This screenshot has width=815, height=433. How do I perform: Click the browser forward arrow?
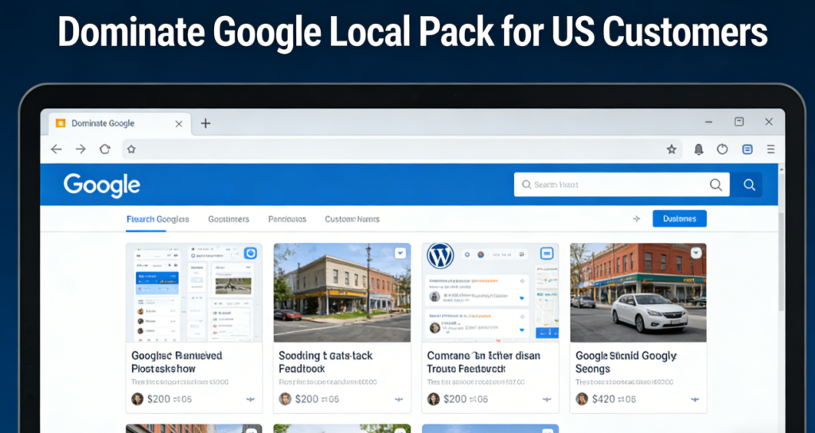click(x=80, y=149)
